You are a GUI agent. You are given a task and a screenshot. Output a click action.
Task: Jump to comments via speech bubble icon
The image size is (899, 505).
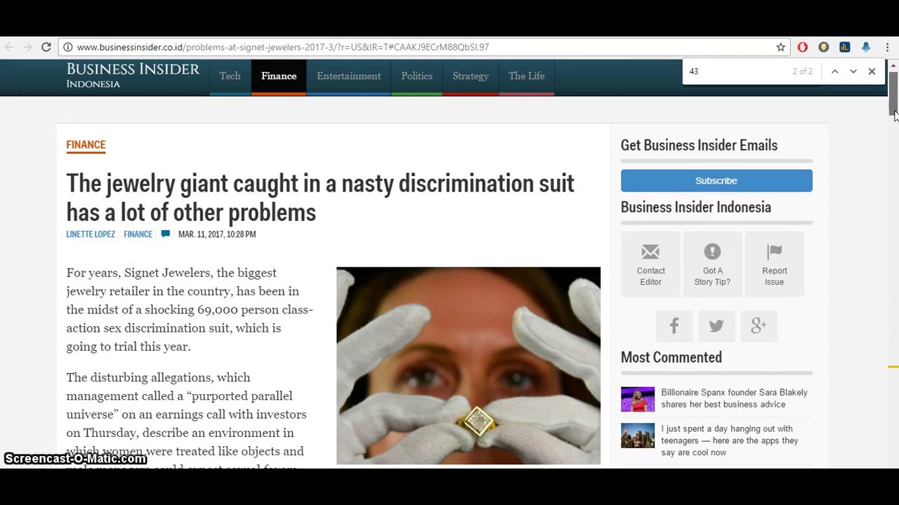[165, 234]
